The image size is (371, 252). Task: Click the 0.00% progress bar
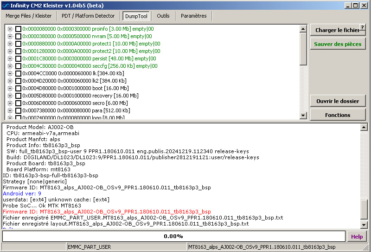click(x=173, y=236)
